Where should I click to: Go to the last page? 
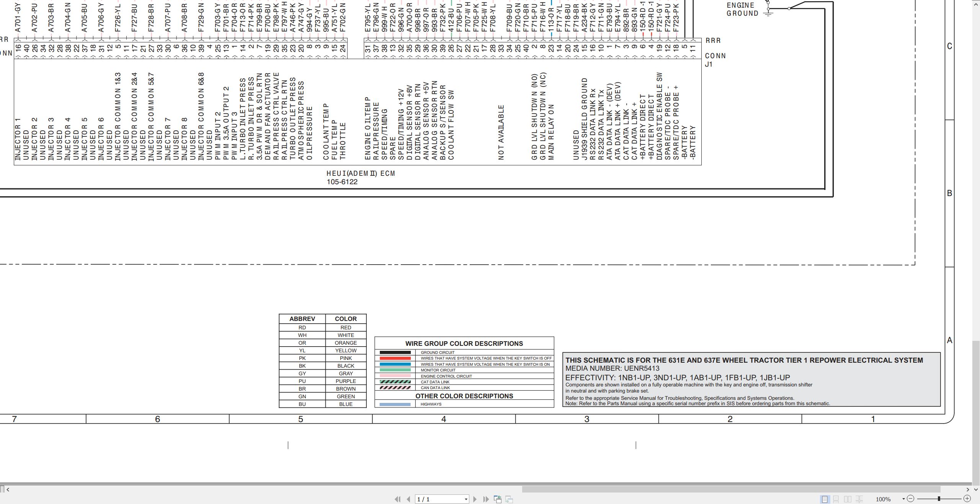click(486, 499)
